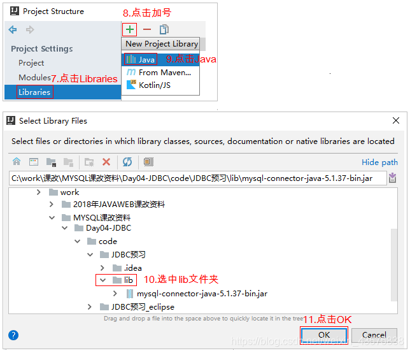Click the OK button
Viewport: 410px width, 353px height.
click(x=324, y=335)
